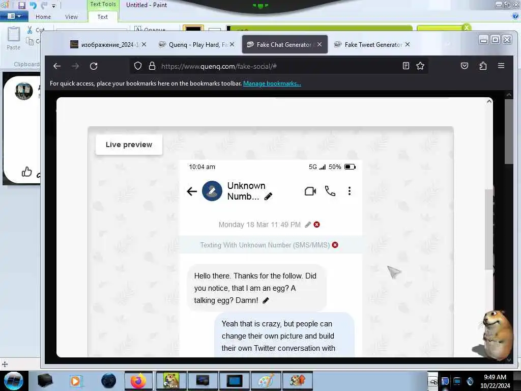This screenshot has width=521, height=391.
Task: Click the avatar image on the Paint canvas
Action: pos(24,91)
